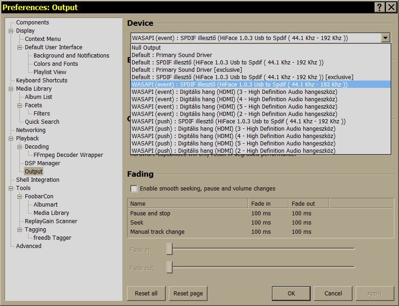This screenshot has height=306, width=399.
Task: Collapse the Display tree node
Action: [11, 31]
